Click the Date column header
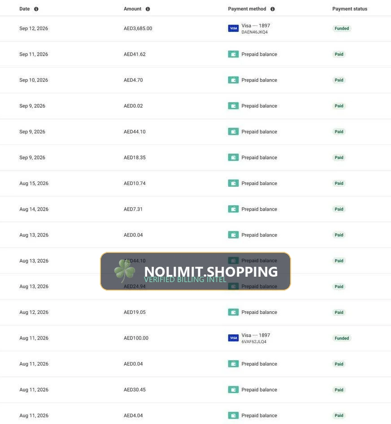 (x=25, y=9)
